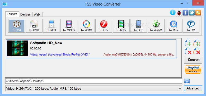This screenshot has height=96, width=206.
Task: Click the app icon in title bar
Action: click(x=5, y=4)
